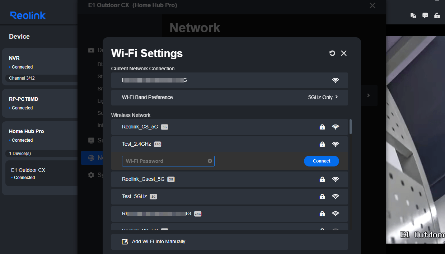Click the camera Device icon in settings sidebar
This screenshot has height=254, width=445.
[x=91, y=50]
